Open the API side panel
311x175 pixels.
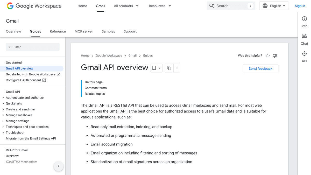pos(304,57)
